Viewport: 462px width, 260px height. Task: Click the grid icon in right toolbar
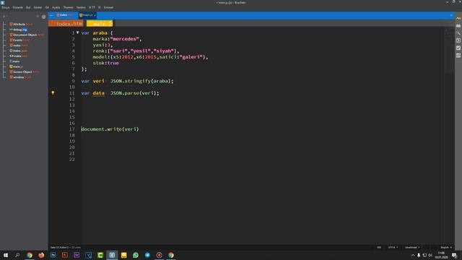458,56
